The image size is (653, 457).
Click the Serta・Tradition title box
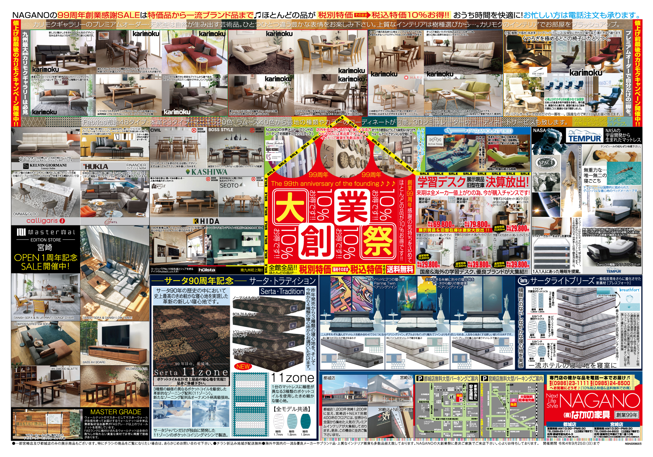(x=282, y=291)
